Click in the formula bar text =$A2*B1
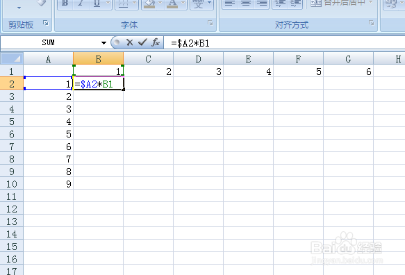405x275 pixels. 190,43
